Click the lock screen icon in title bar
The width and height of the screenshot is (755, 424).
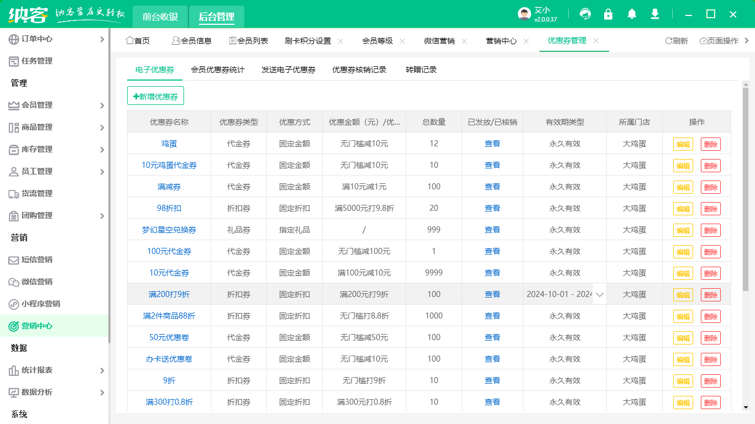click(x=608, y=14)
